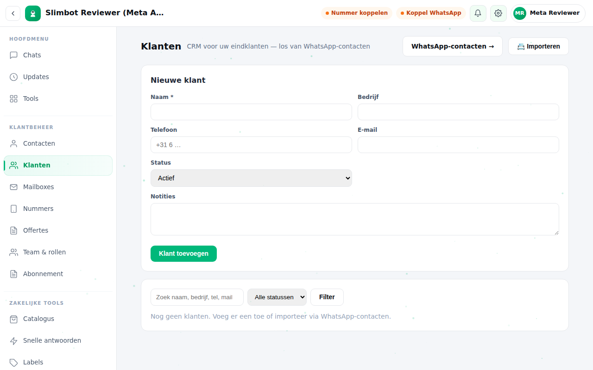This screenshot has width=593, height=370.
Task: Select Mailboxes in the sidebar
Action: point(58,187)
